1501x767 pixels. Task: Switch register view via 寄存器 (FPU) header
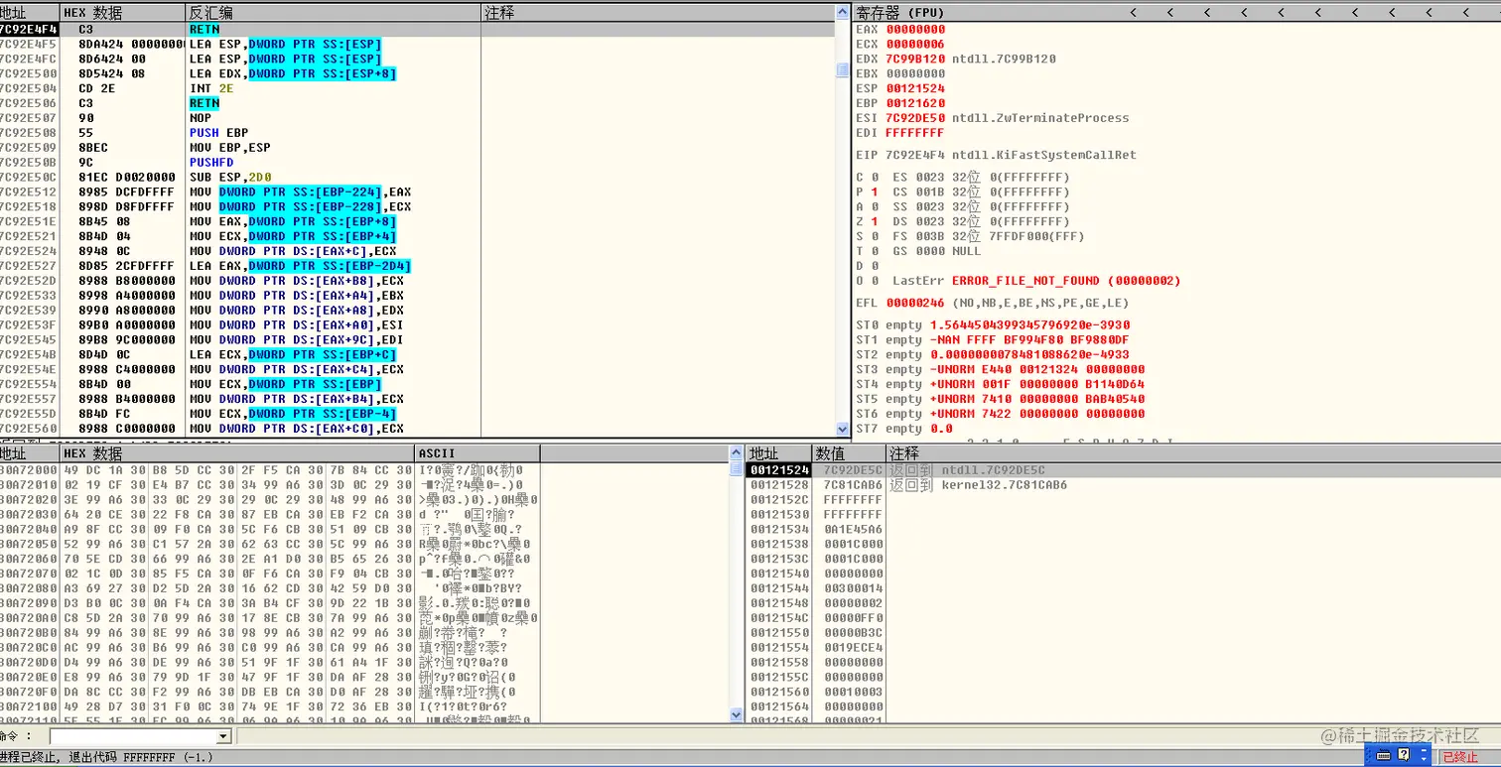pos(900,12)
